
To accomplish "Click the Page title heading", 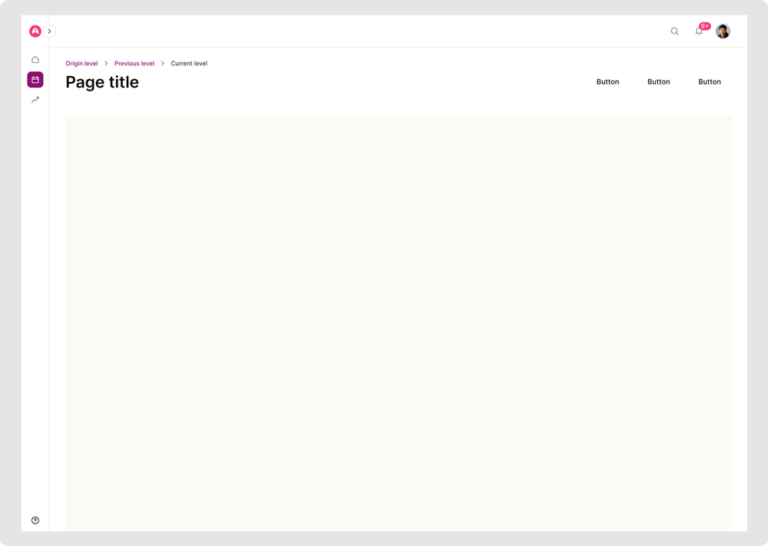I will tap(102, 82).
